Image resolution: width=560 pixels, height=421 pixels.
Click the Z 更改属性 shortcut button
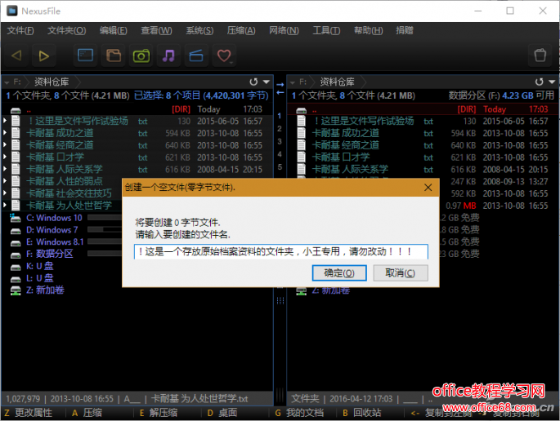(x=29, y=413)
